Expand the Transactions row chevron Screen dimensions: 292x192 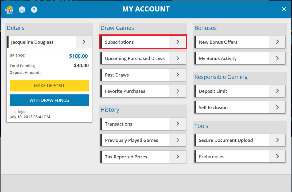(x=177, y=124)
